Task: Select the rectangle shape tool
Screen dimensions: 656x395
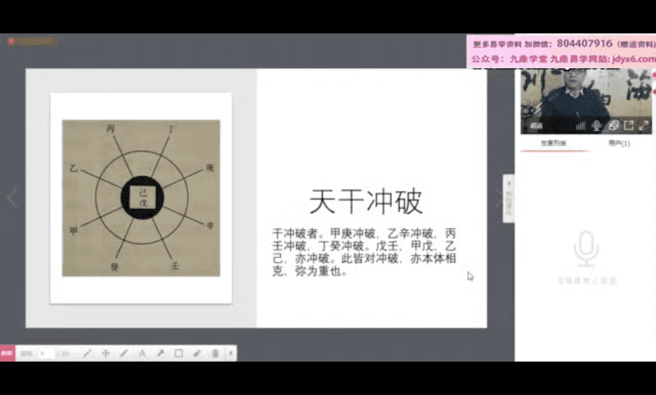Action: 179,353
